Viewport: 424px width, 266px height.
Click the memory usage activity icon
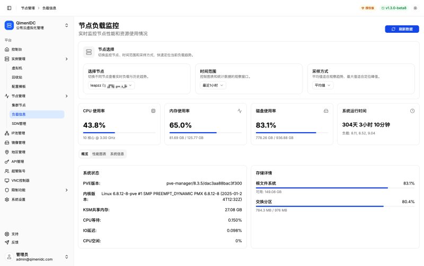(240, 111)
